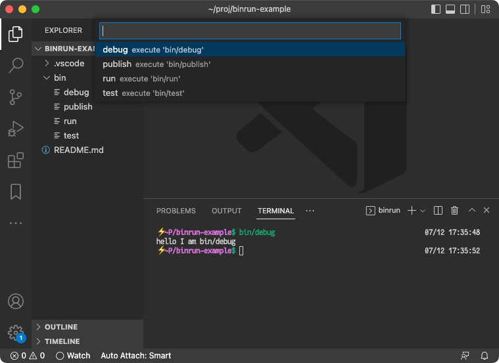Open the Explorer view in activity bar
Image resolution: width=499 pixels, height=363 pixels.
(x=16, y=34)
